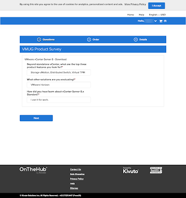This screenshot has height=198, width=186.
Task: Go to Home link
Action: click(x=131, y=15)
